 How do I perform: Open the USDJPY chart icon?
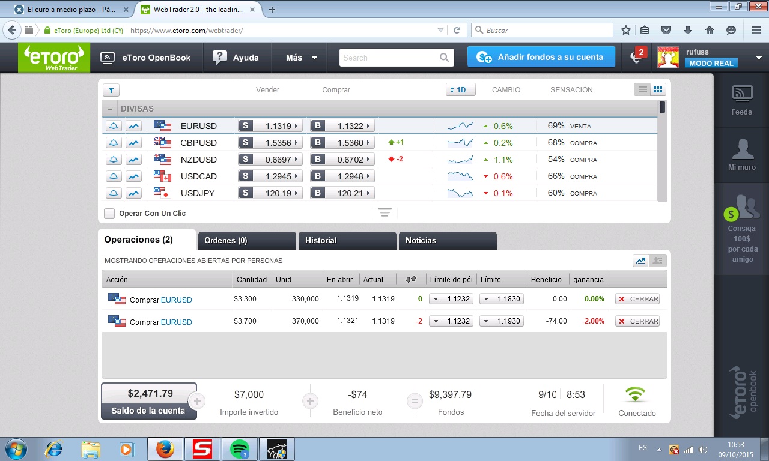(133, 193)
